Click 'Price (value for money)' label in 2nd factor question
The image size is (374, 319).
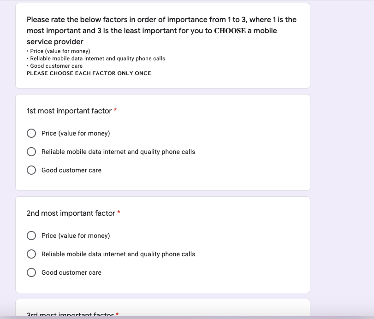(x=76, y=236)
